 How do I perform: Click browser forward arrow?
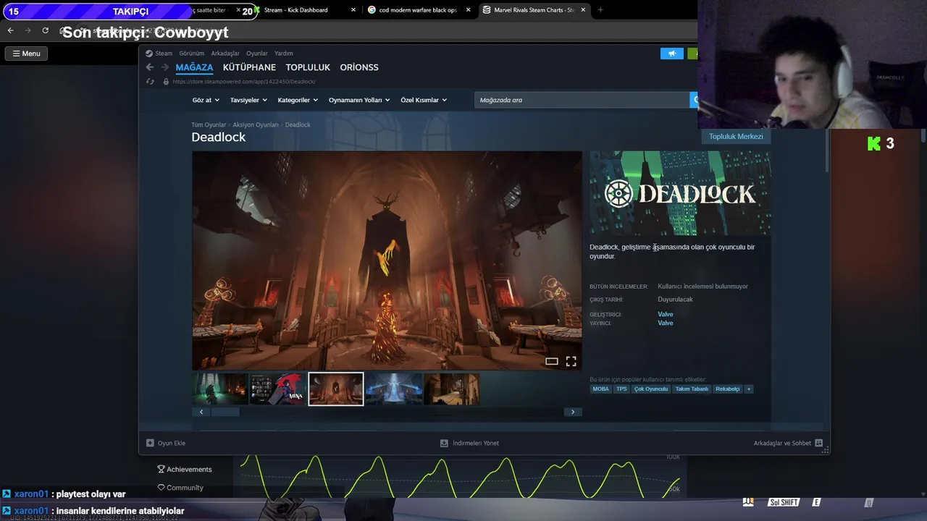28,30
